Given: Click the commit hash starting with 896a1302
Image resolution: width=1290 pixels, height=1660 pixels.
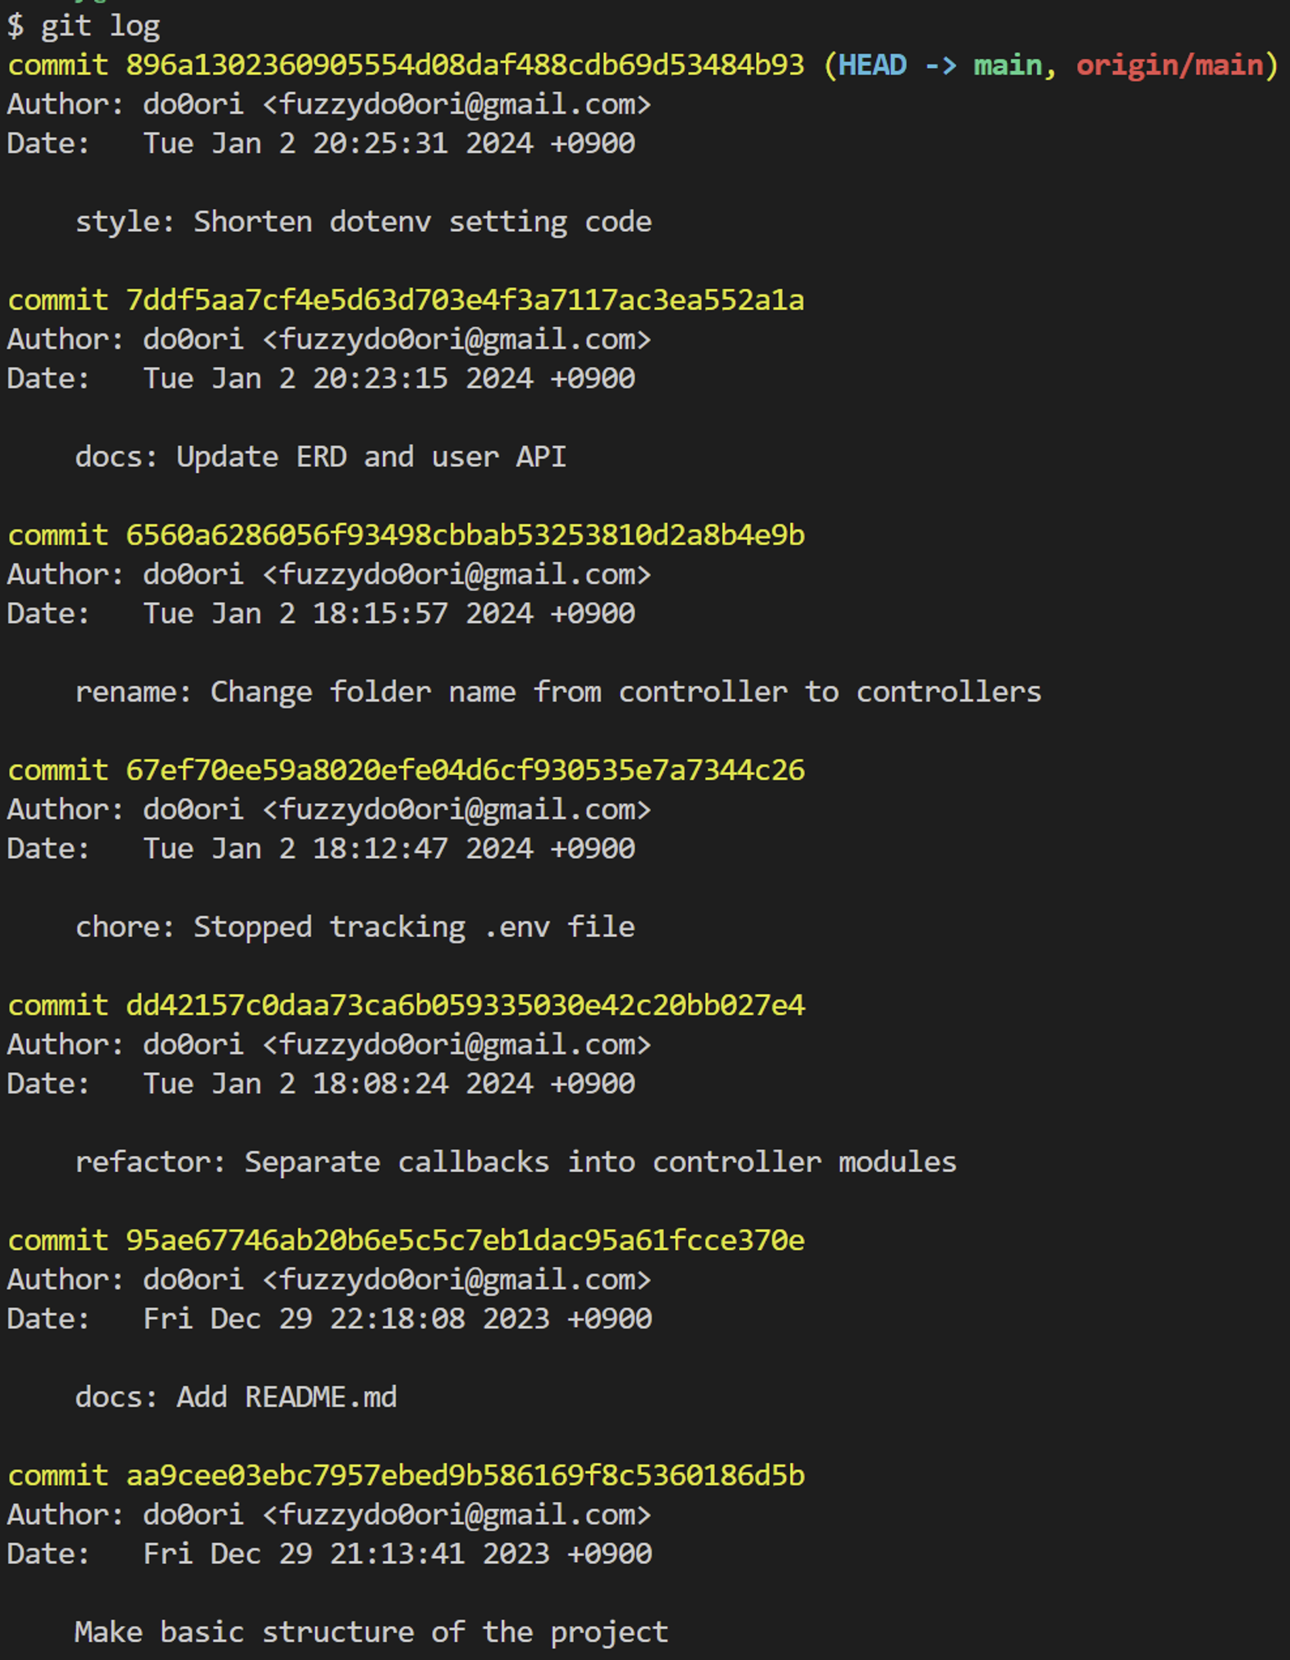Looking at the screenshot, I should (465, 65).
